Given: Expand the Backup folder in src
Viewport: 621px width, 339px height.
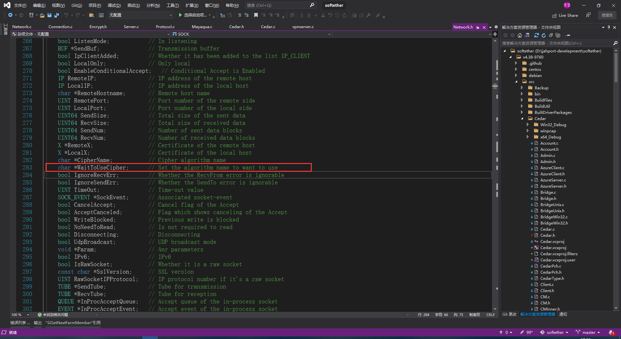Looking at the screenshot, I should point(522,88).
